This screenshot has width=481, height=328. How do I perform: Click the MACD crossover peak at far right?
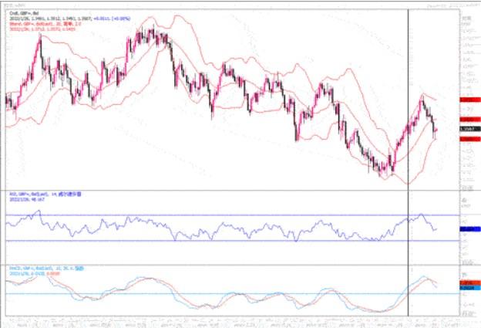(x=423, y=276)
